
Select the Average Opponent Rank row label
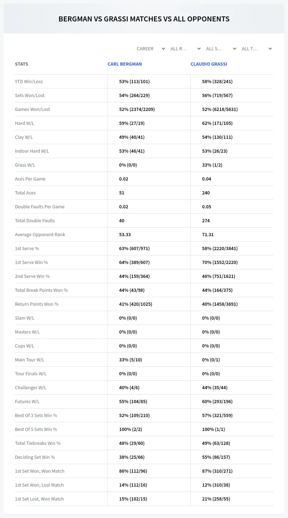40,234
